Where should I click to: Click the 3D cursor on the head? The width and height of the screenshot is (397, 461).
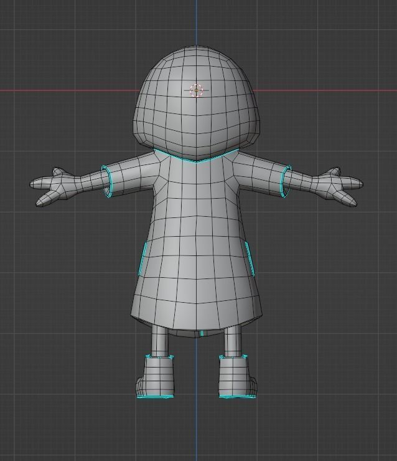click(197, 90)
